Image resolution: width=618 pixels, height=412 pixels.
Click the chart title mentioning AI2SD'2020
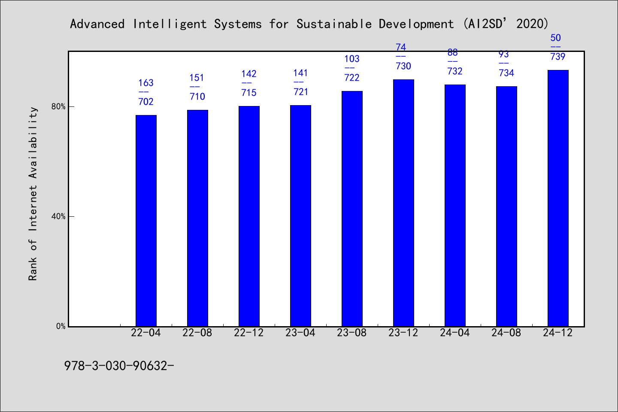[309, 24]
